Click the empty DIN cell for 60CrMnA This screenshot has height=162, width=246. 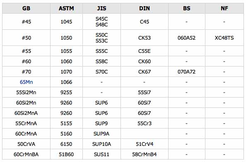145,133
